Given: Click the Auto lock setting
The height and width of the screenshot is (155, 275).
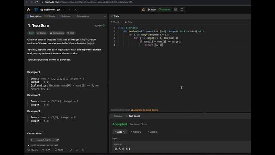Looking at the screenshot, I should (x=128, y=22).
